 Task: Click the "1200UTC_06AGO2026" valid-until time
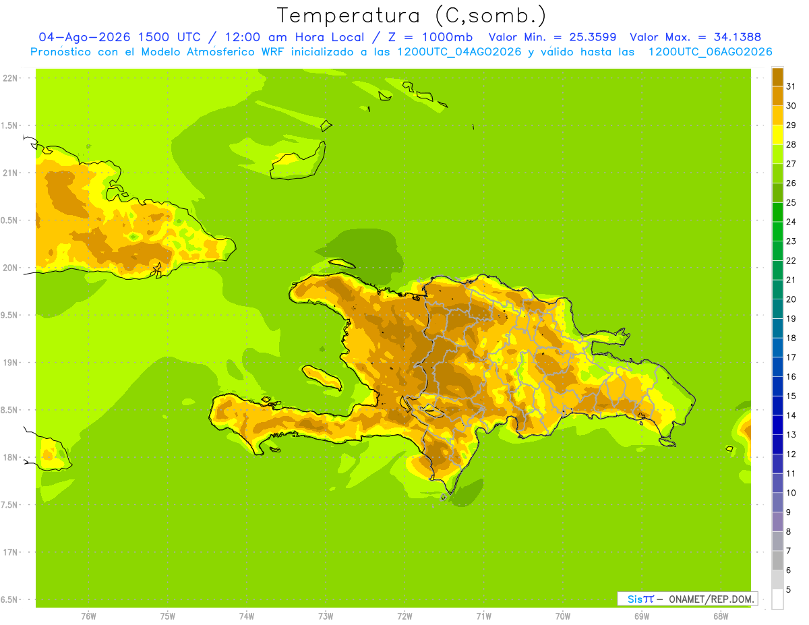[710, 52]
